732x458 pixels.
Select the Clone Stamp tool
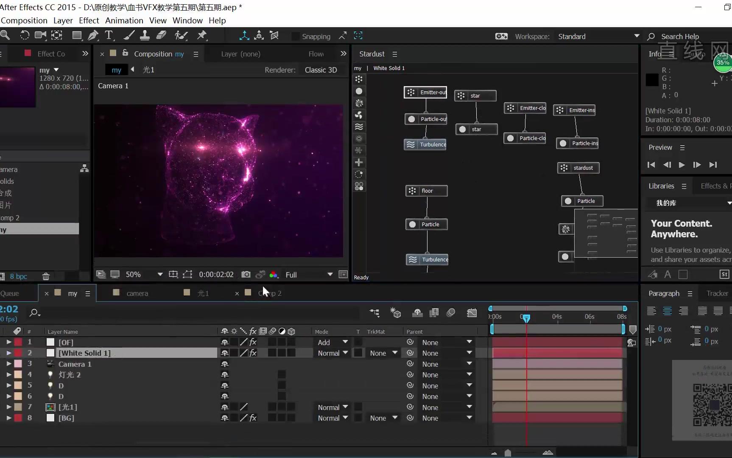pos(145,36)
